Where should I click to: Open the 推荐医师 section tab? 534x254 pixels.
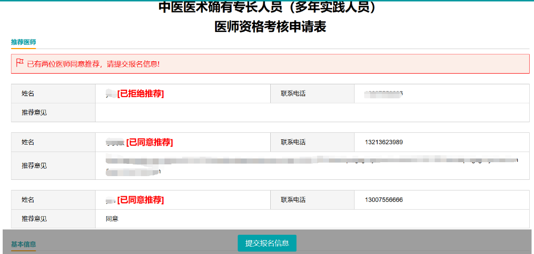(x=23, y=42)
